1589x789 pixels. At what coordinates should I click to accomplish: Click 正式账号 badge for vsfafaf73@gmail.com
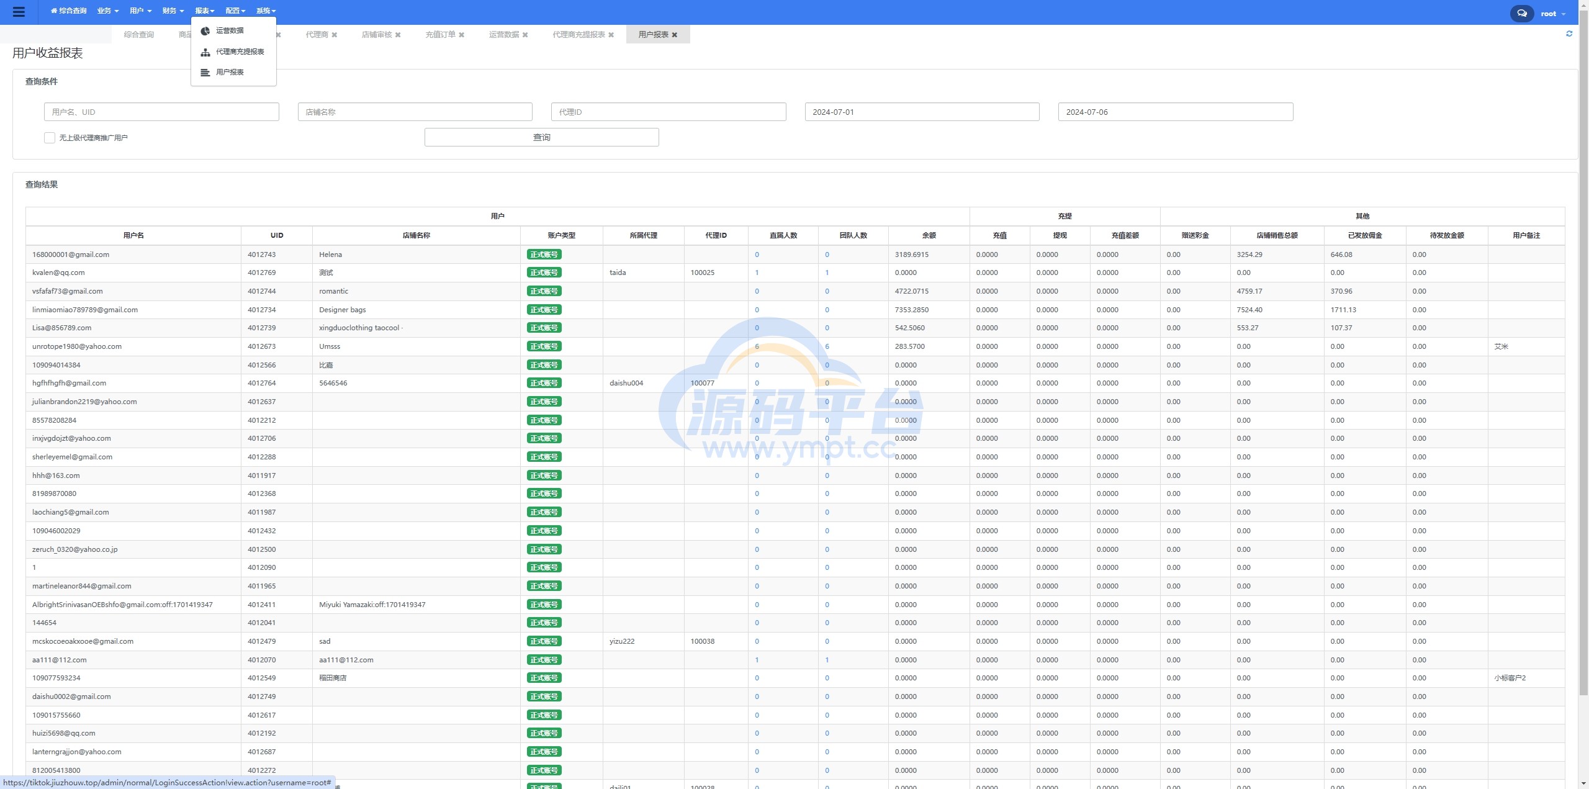(544, 292)
